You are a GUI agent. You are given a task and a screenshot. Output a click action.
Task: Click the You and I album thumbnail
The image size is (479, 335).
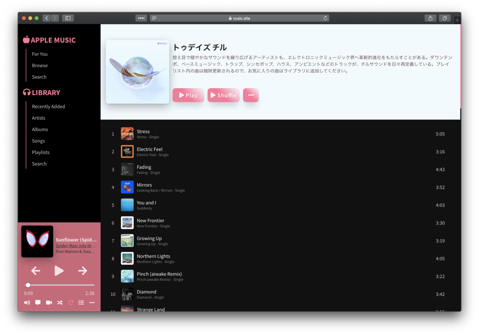coord(127,205)
